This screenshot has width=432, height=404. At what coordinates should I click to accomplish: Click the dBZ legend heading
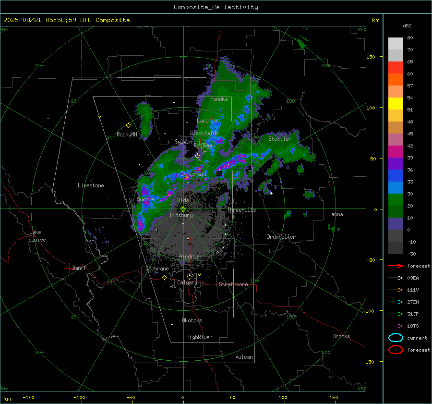(x=407, y=25)
